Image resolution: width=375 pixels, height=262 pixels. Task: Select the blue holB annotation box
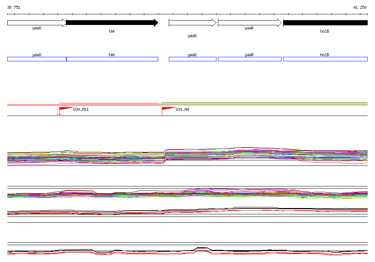coord(325,59)
